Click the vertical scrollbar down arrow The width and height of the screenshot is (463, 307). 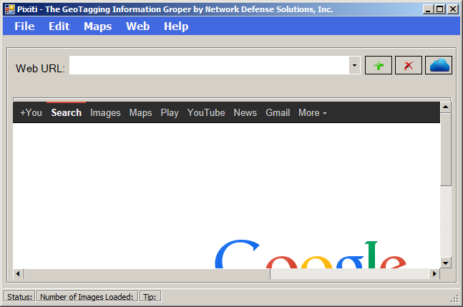(x=445, y=263)
